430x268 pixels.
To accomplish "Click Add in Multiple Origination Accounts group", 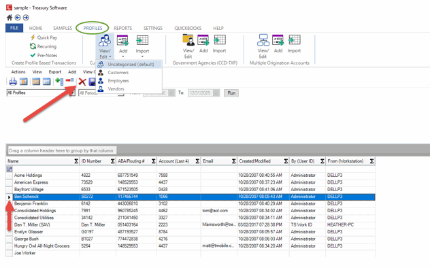I will (x=278, y=44).
